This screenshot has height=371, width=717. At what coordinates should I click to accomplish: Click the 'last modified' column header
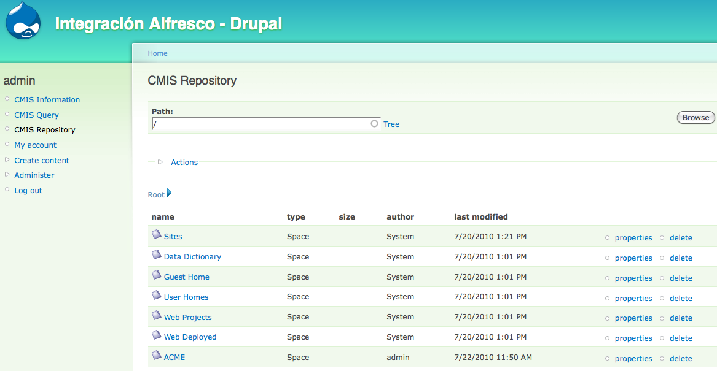point(481,216)
